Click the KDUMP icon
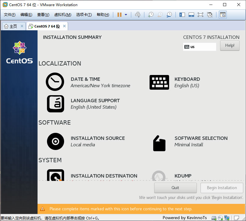Screen dimensions: 246x221 pos(159,175)
